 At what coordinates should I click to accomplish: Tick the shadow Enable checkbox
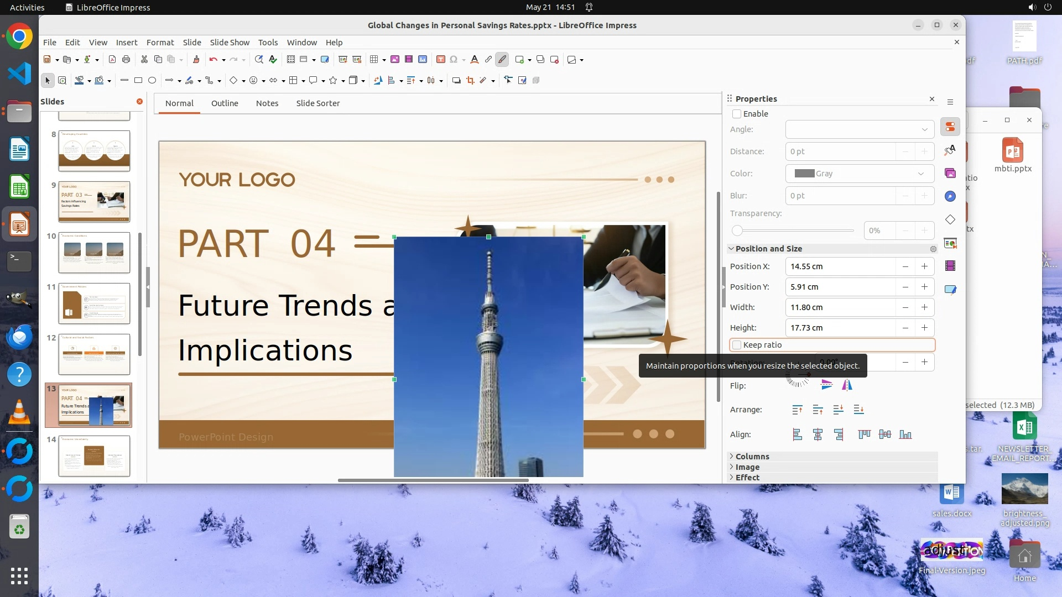tap(737, 114)
